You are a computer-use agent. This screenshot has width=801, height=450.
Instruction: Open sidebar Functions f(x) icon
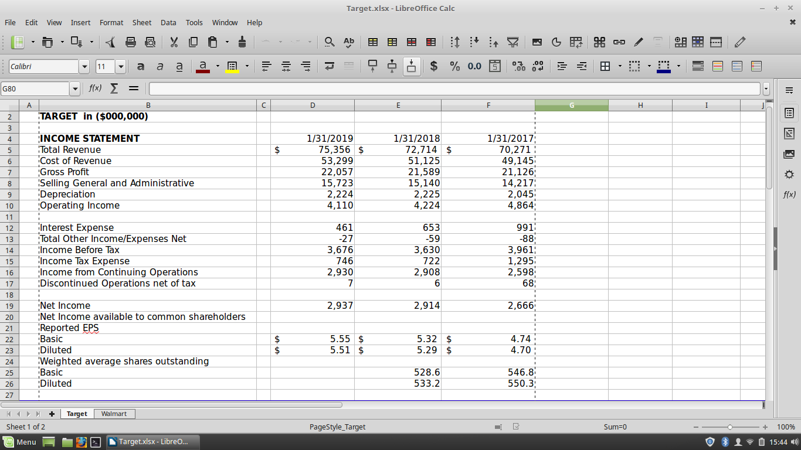pyautogui.click(x=789, y=195)
